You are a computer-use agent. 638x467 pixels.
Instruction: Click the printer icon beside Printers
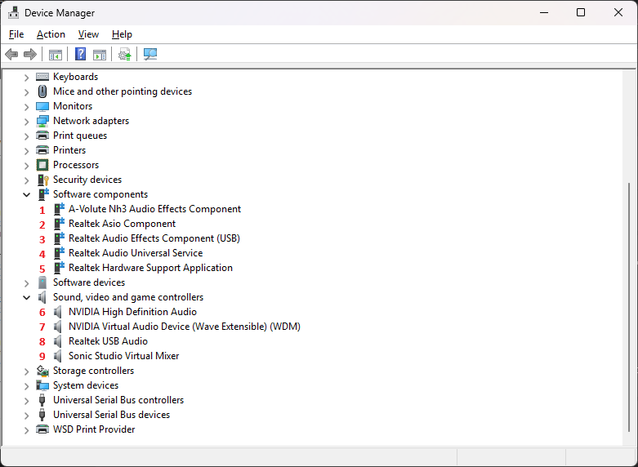42,150
